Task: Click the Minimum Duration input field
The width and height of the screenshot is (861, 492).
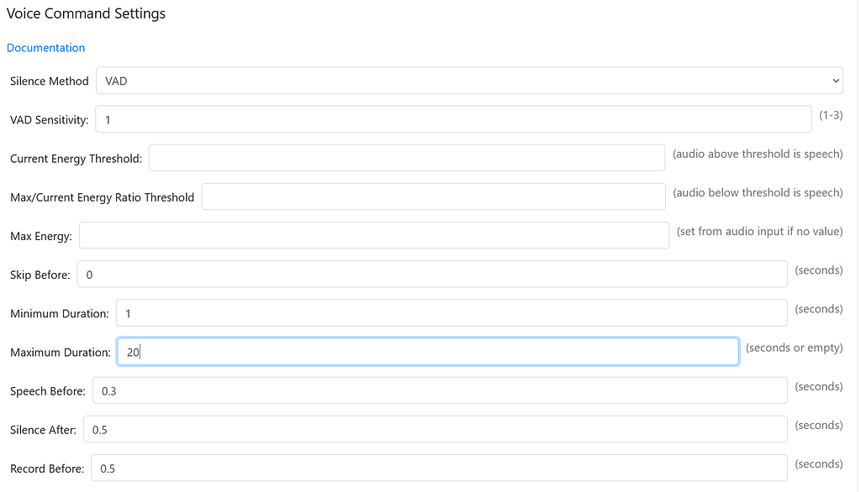Action: [x=452, y=313]
